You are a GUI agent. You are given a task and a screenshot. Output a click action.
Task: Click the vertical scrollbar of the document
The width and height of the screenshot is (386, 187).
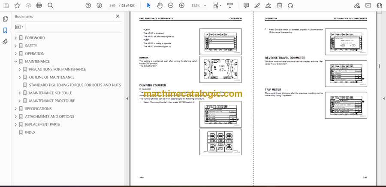(x=380, y=66)
